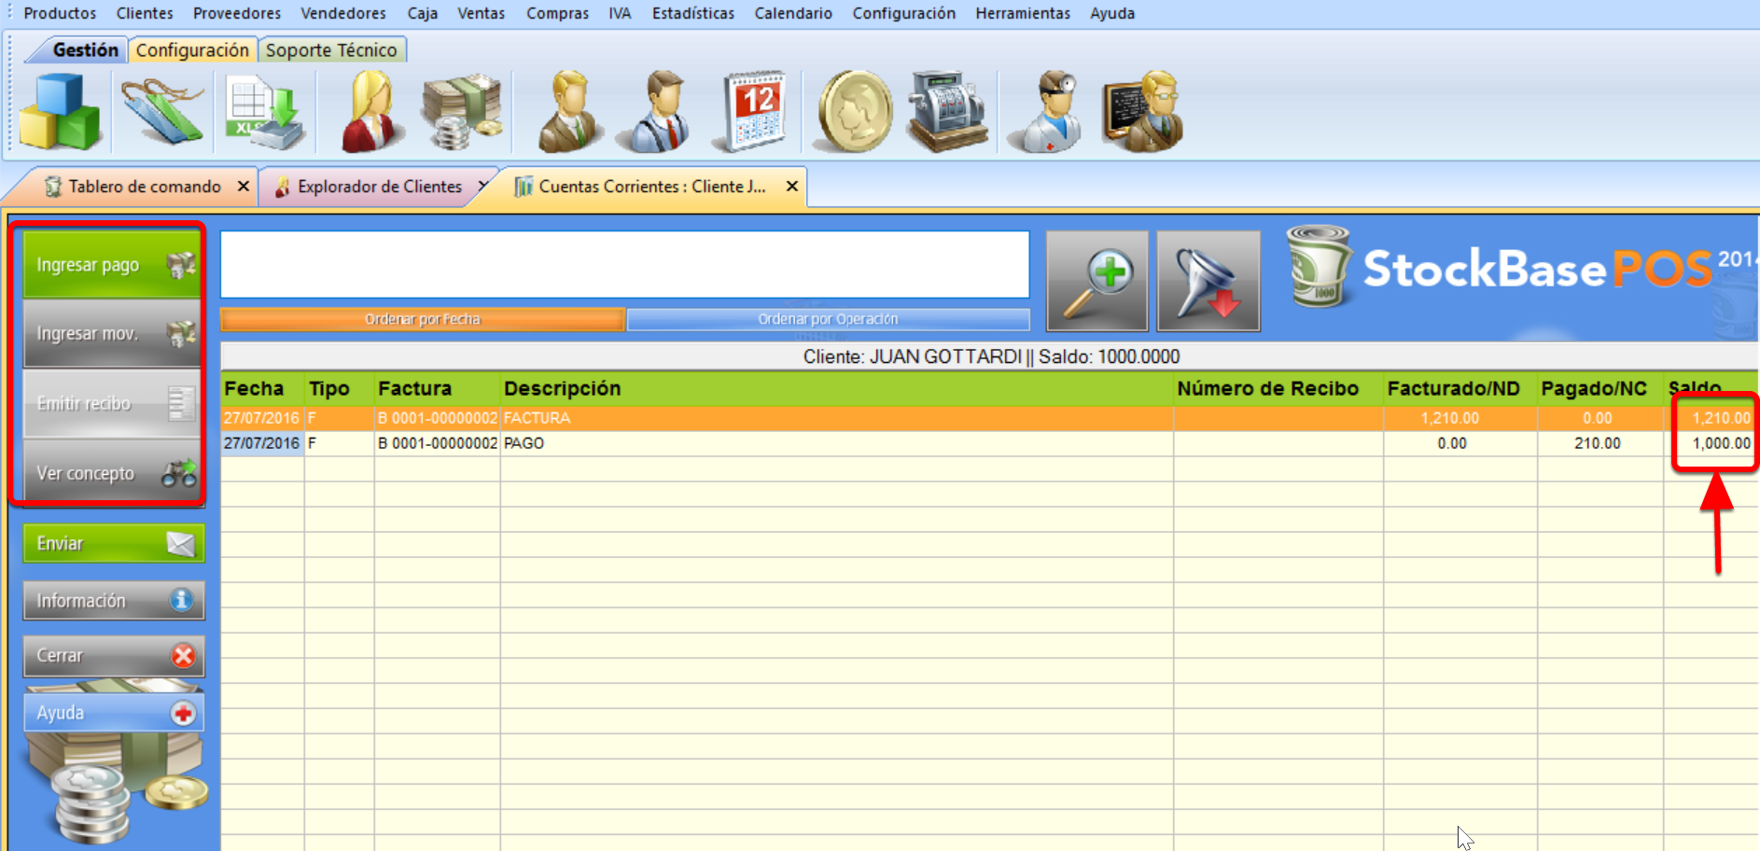Open the cash register icon
This screenshot has height=851, width=1760.
(x=948, y=111)
